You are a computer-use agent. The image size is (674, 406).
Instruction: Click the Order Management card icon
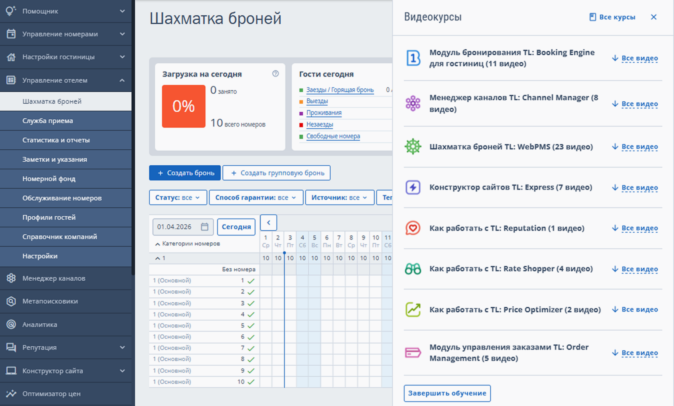[413, 353]
